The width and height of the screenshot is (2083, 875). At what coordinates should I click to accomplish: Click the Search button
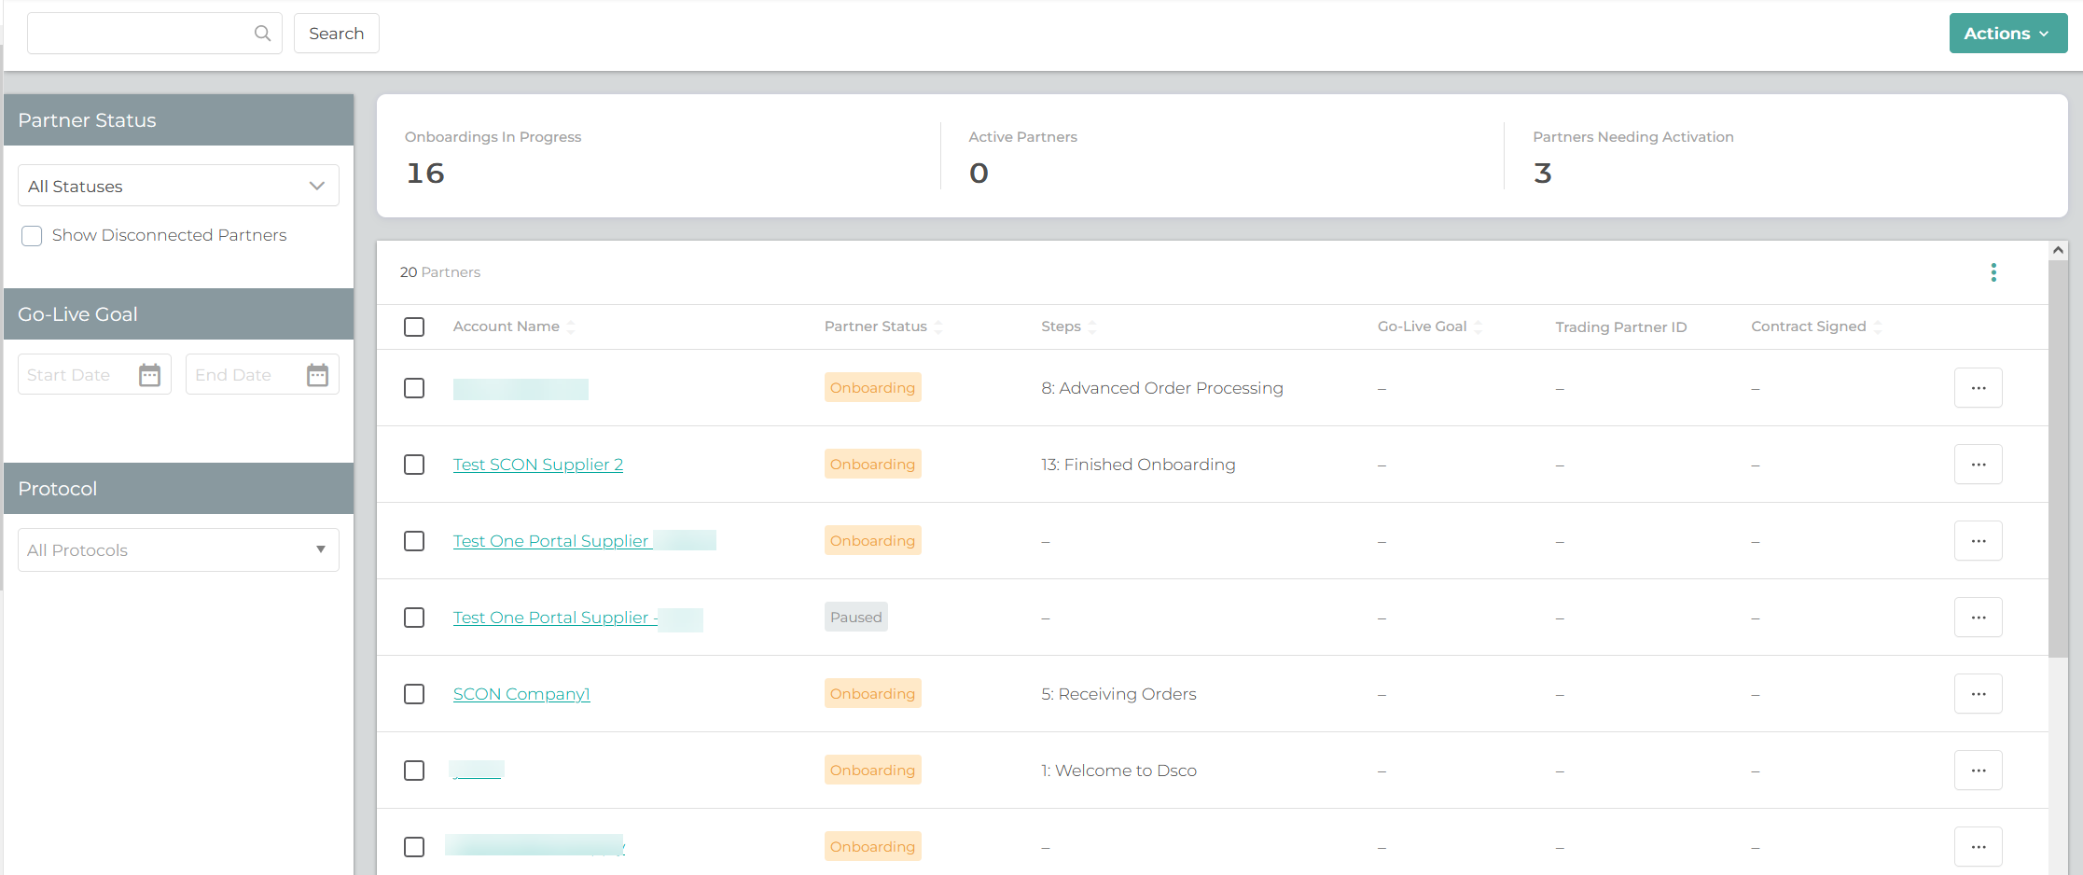coord(336,33)
